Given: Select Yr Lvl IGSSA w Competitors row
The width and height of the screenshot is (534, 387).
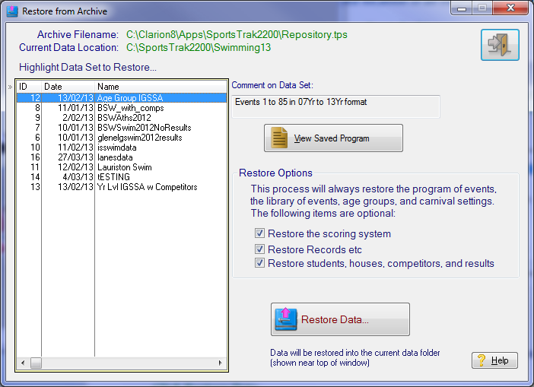Looking at the screenshot, I should [x=122, y=187].
